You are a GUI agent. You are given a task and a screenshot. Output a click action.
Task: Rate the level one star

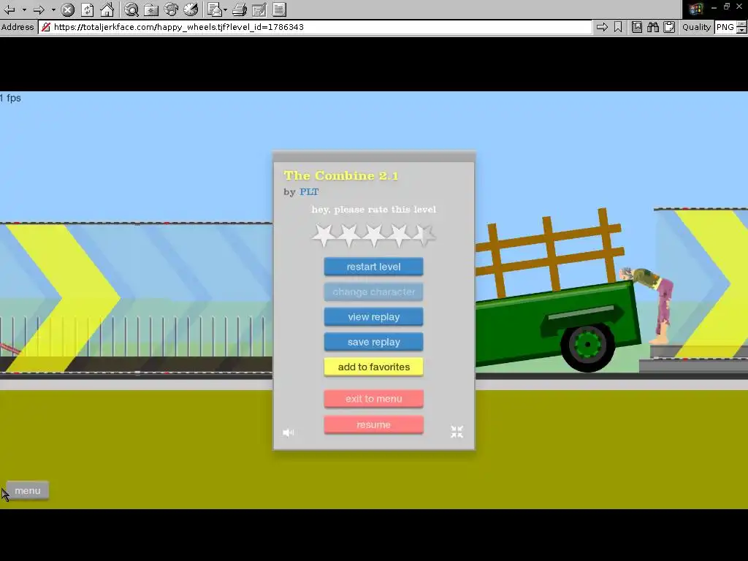(x=324, y=235)
